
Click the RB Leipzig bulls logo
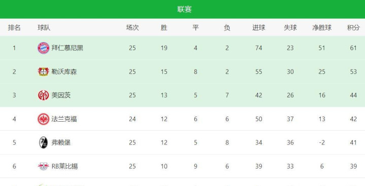[x=44, y=166]
